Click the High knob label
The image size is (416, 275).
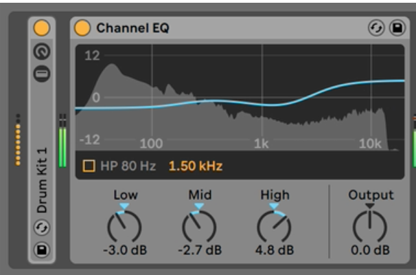click(275, 195)
